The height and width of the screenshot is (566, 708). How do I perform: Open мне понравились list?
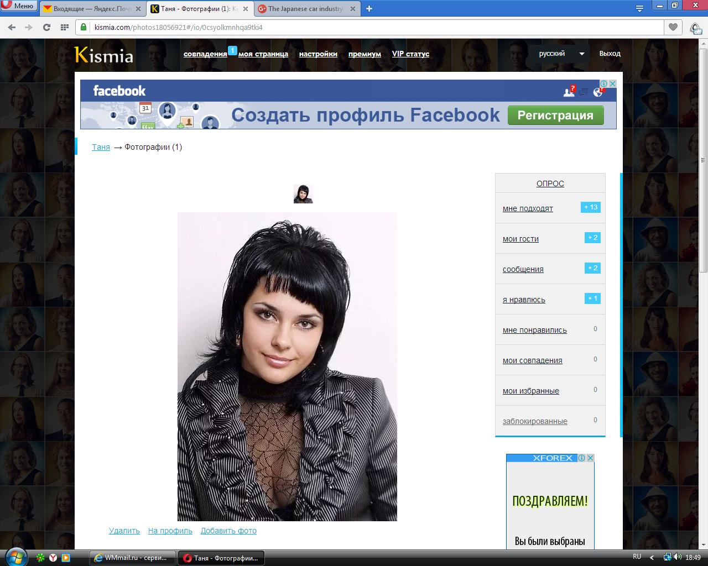(535, 330)
